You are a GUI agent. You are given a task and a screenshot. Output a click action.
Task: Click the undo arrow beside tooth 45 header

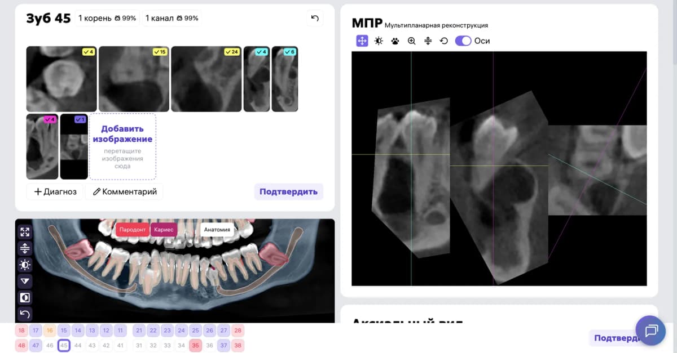(x=315, y=18)
